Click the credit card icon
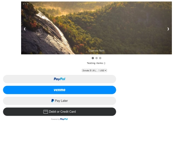The image size is (193, 145). (x=45, y=112)
